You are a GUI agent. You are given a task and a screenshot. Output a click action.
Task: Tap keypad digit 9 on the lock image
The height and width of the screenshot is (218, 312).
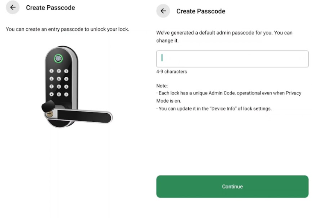click(66, 87)
